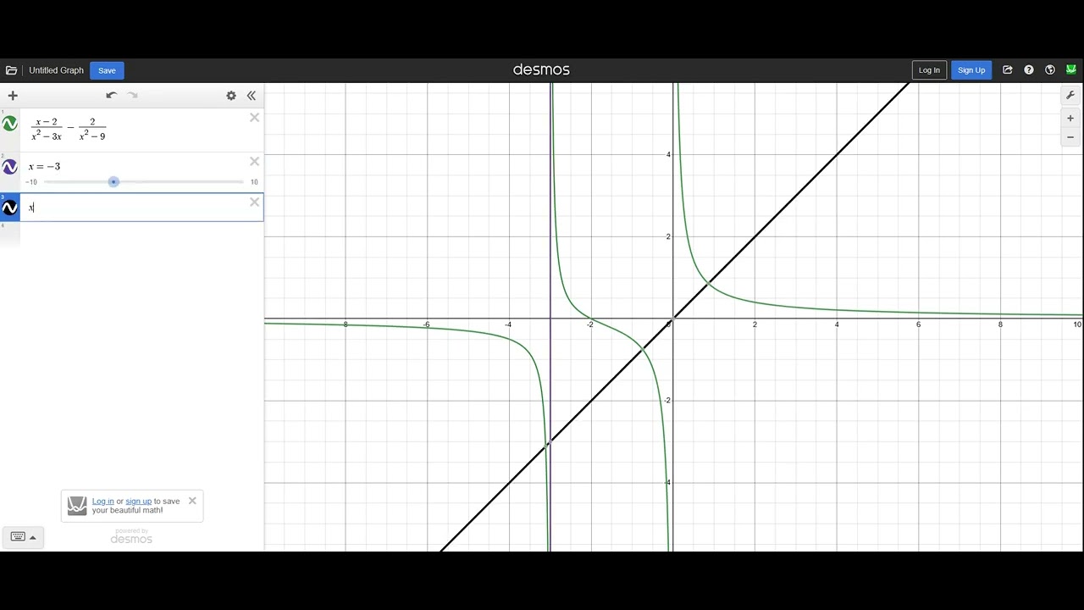Zoom in on the graph

(1070, 119)
